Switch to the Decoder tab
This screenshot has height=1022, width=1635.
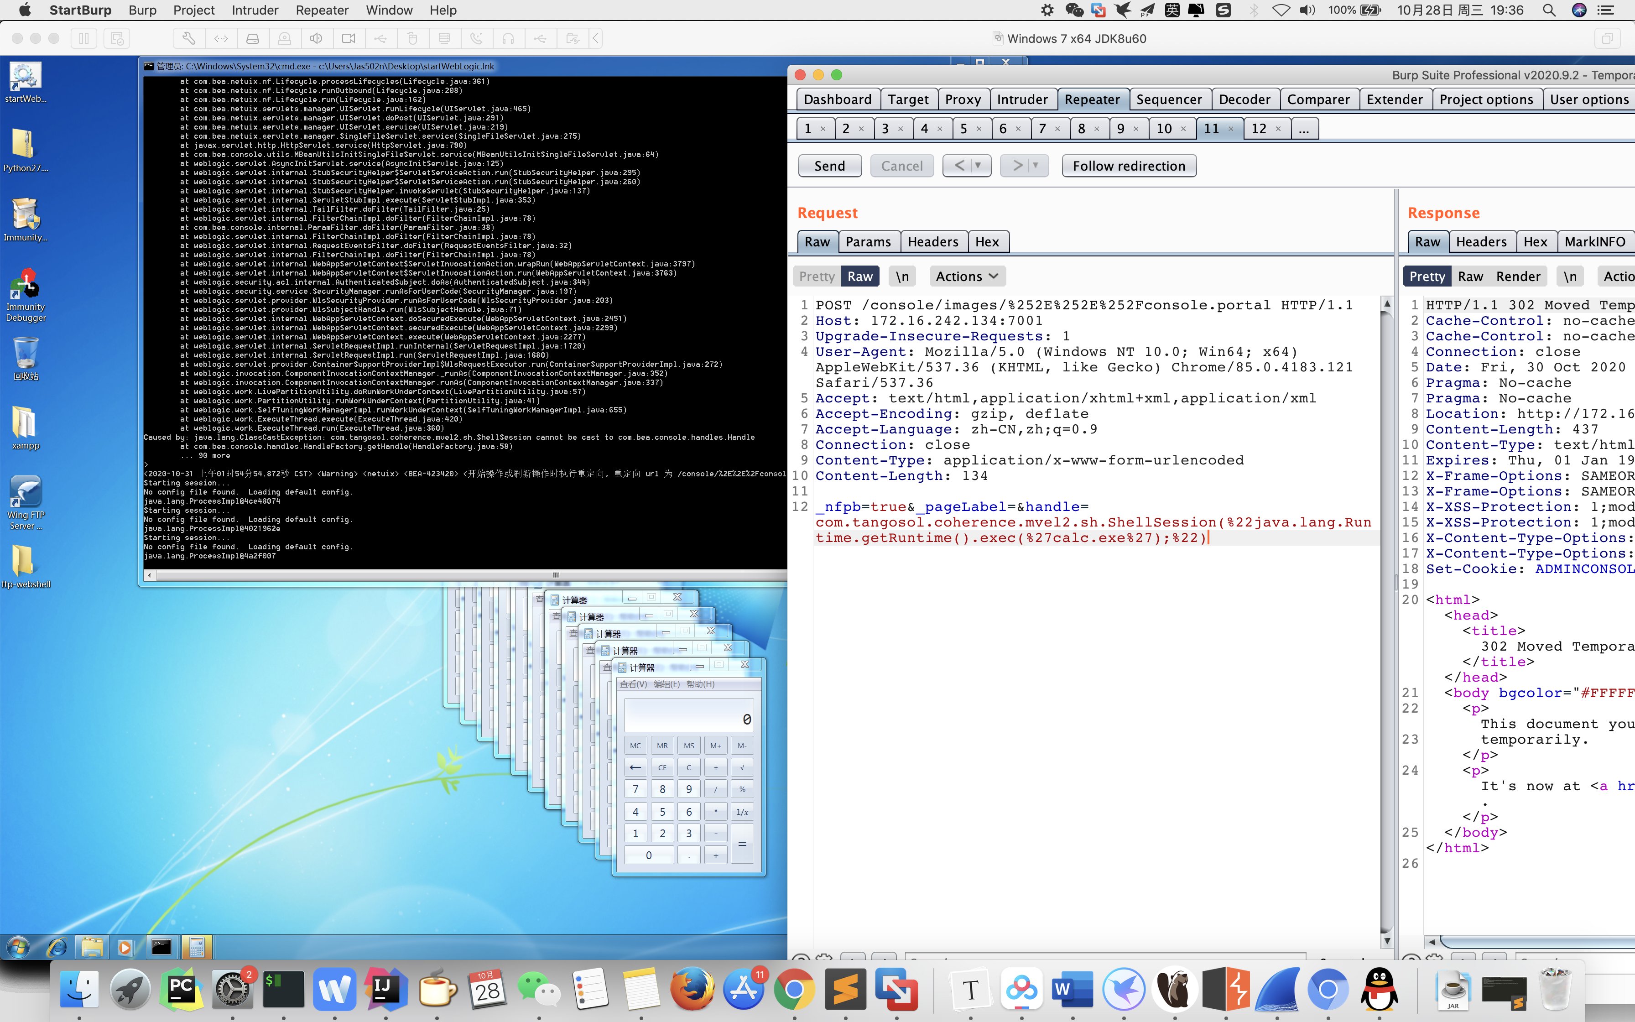click(x=1244, y=99)
